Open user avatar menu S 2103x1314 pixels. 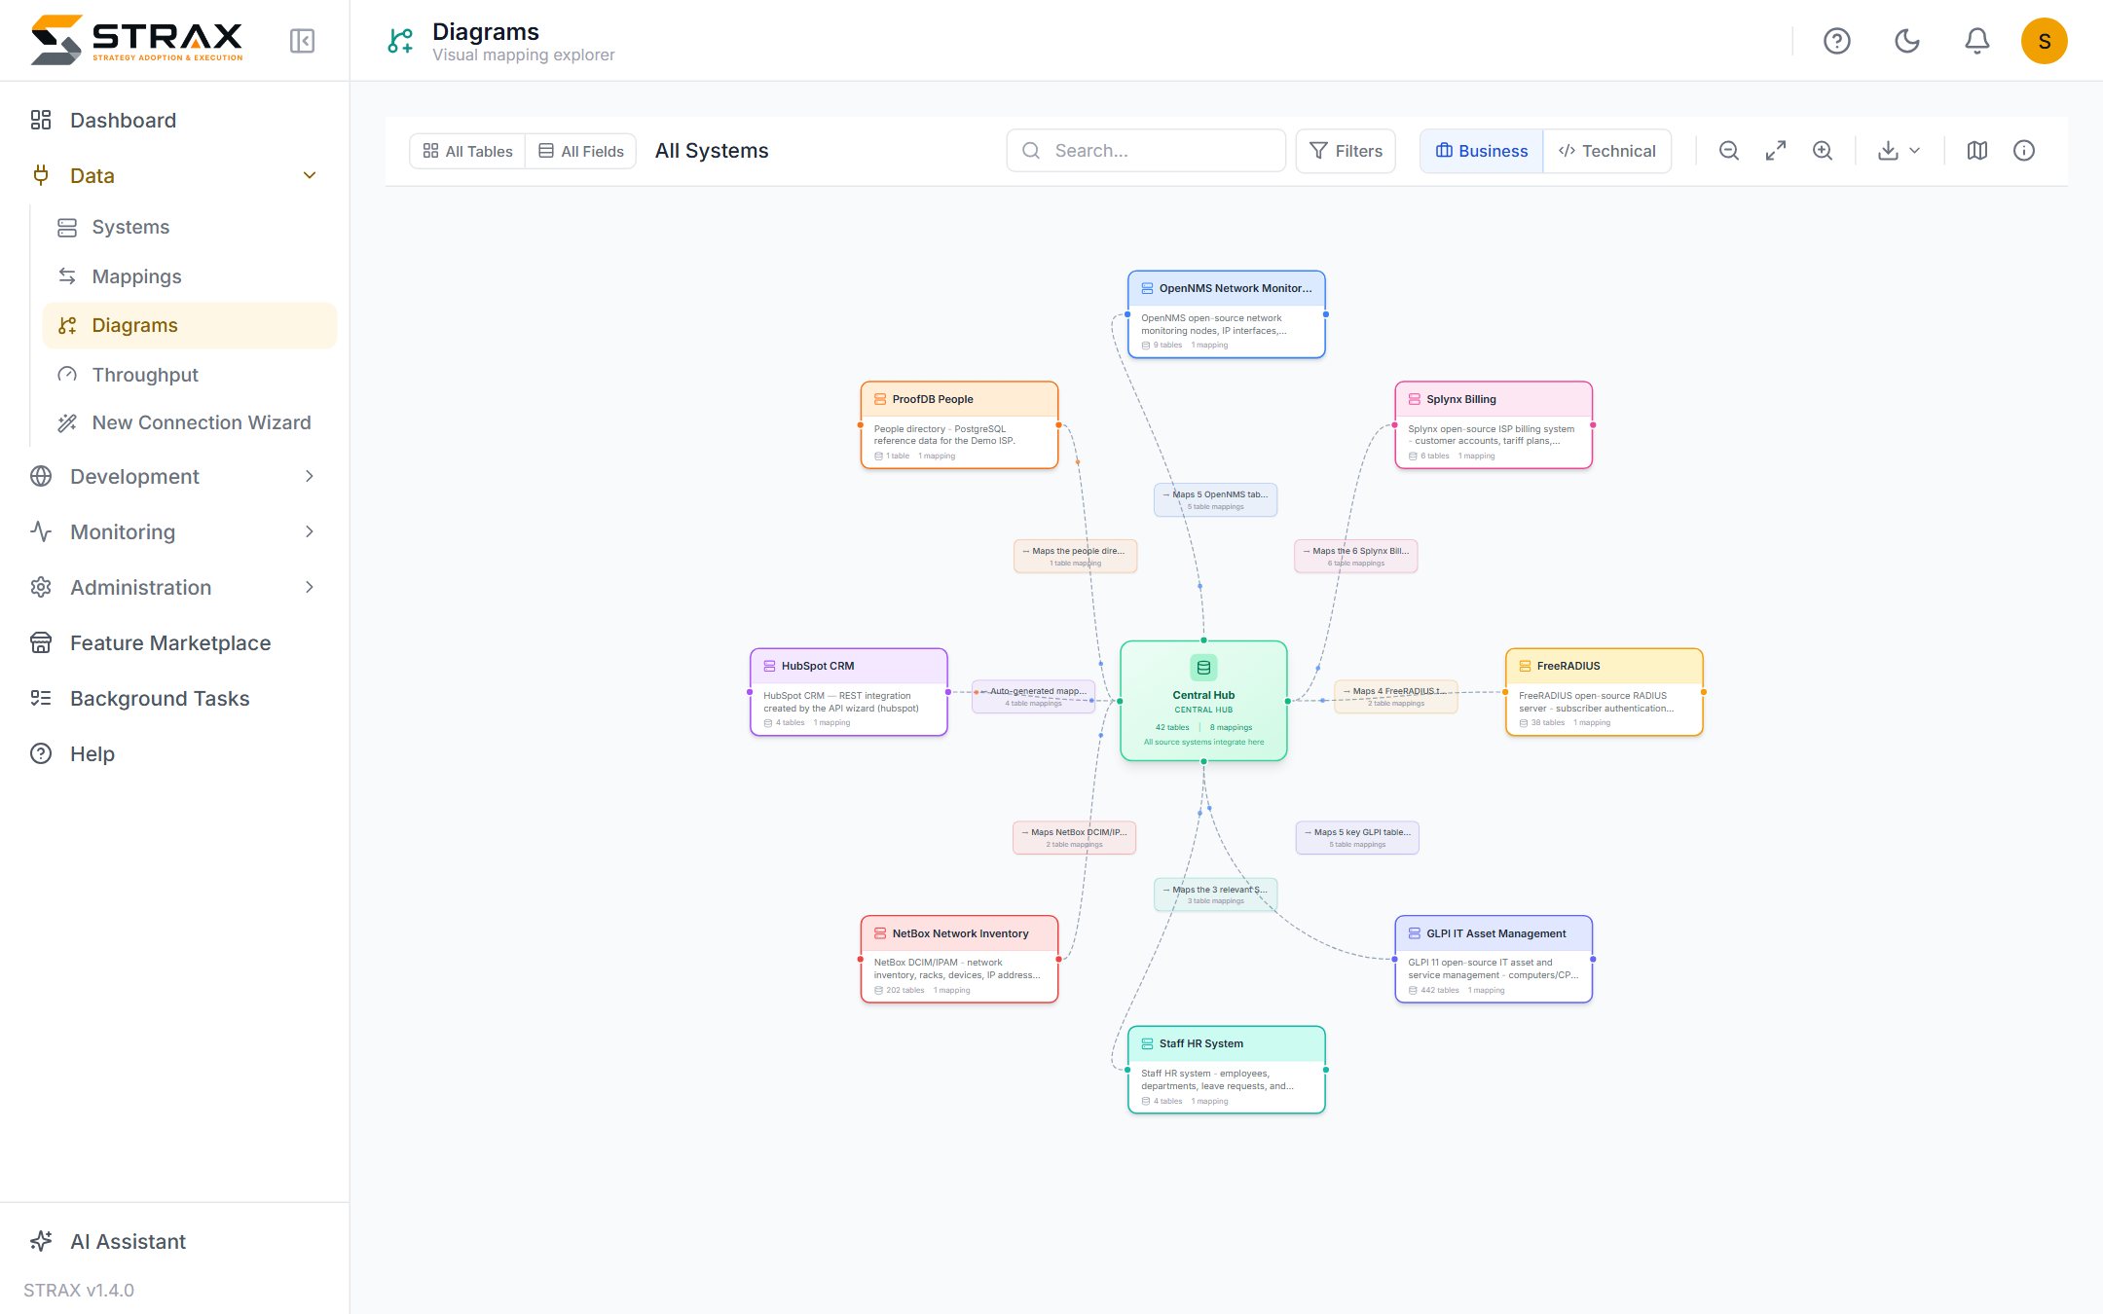click(x=2044, y=41)
